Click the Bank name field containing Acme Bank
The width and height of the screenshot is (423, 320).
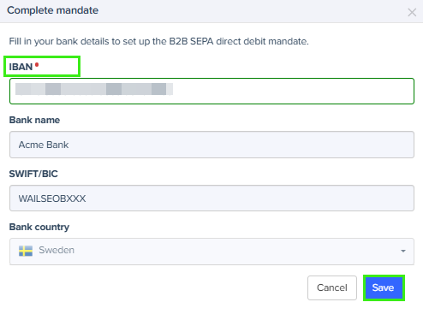(211, 145)
